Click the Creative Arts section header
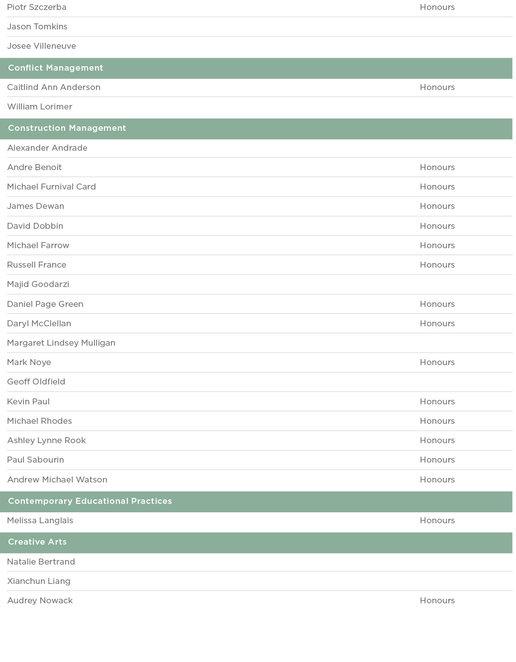The image size is (516, 662). (37, 542)
